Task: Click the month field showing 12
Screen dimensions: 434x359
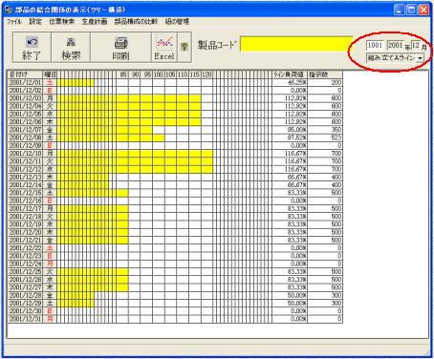Action: [x=416, y=46]
